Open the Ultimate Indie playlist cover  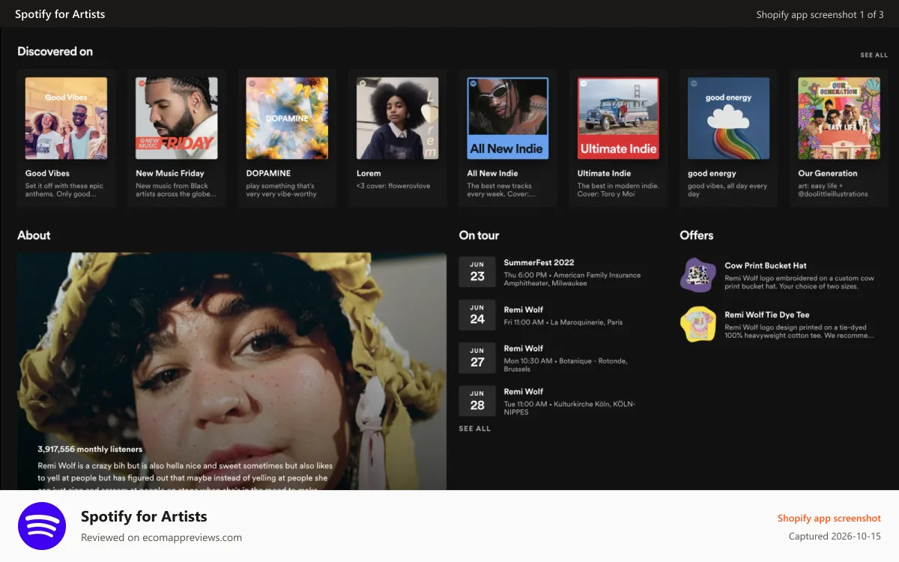tap(618, 118)
